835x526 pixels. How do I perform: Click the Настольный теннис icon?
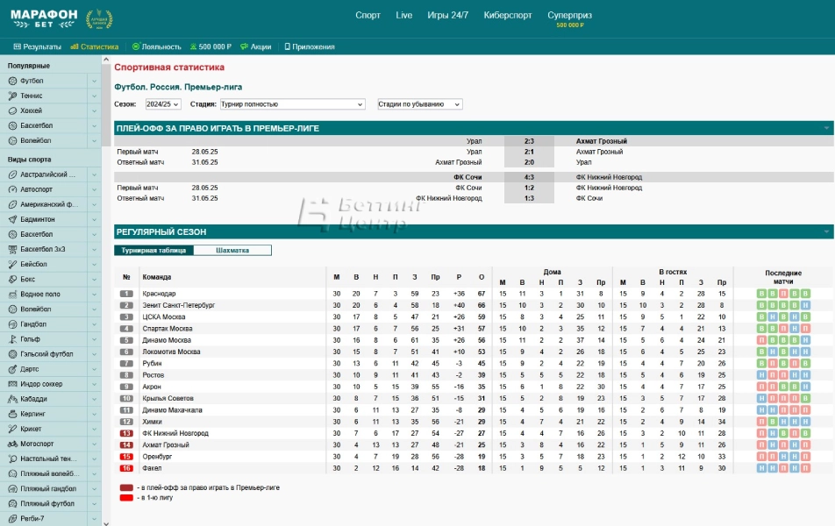[x=13, y=458]
